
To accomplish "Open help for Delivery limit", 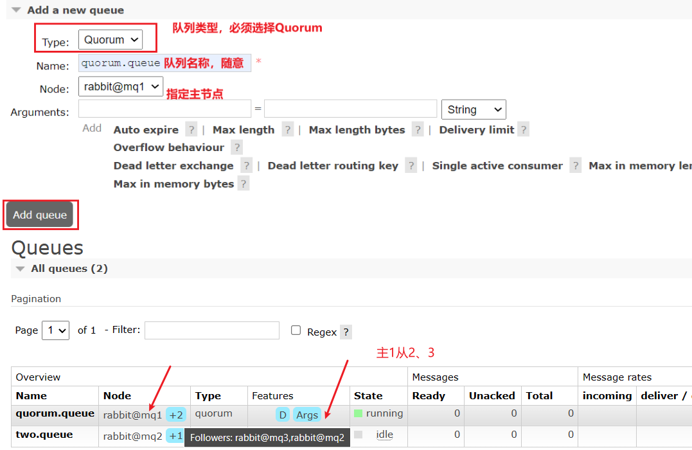I will point(524,130).
